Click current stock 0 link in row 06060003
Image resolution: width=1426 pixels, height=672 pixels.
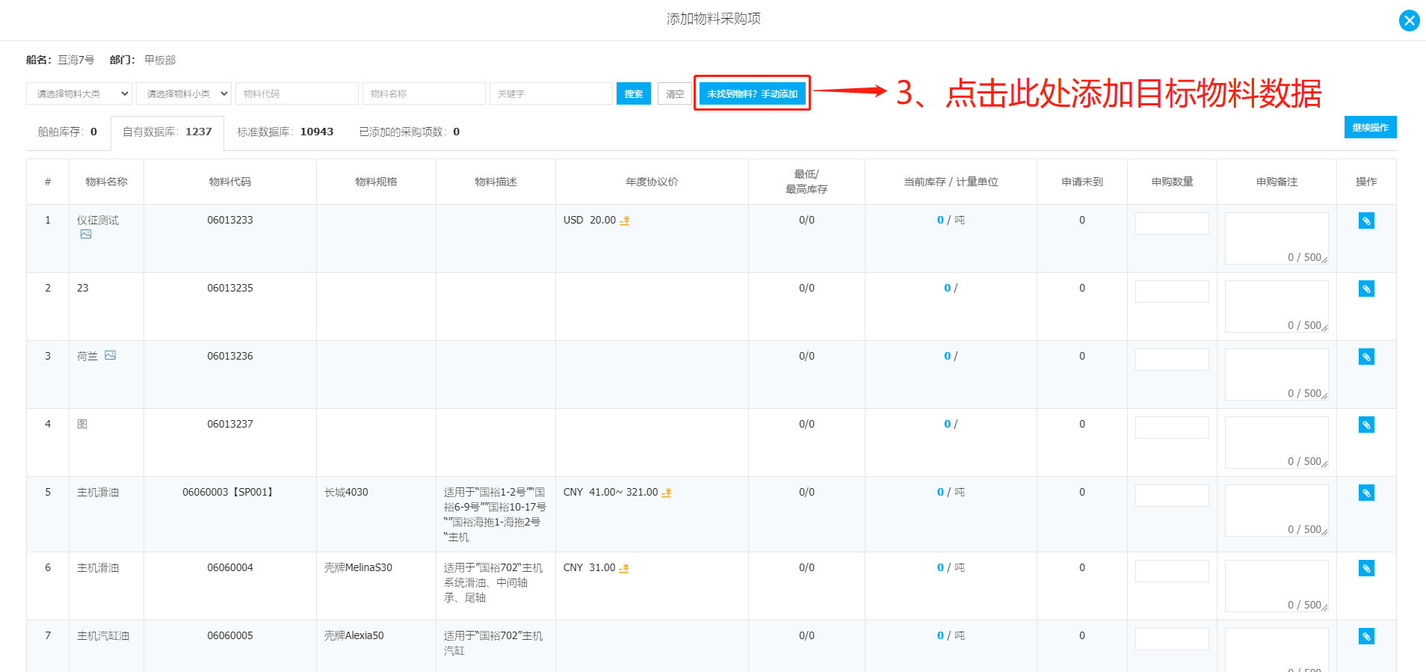pyautogui.click(x=940, y=492)
